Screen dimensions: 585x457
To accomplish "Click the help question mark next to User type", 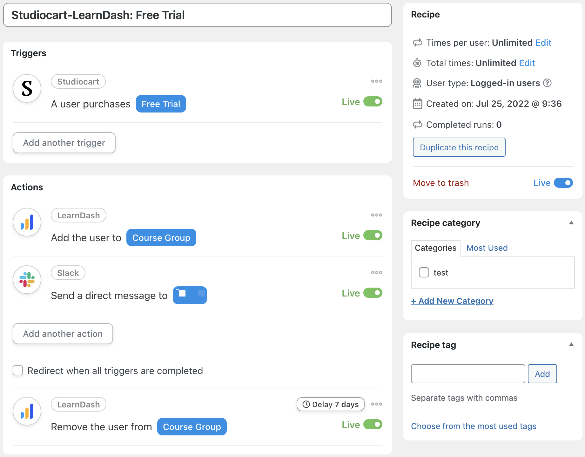I will pyautogui.click(x=547, y=83).
